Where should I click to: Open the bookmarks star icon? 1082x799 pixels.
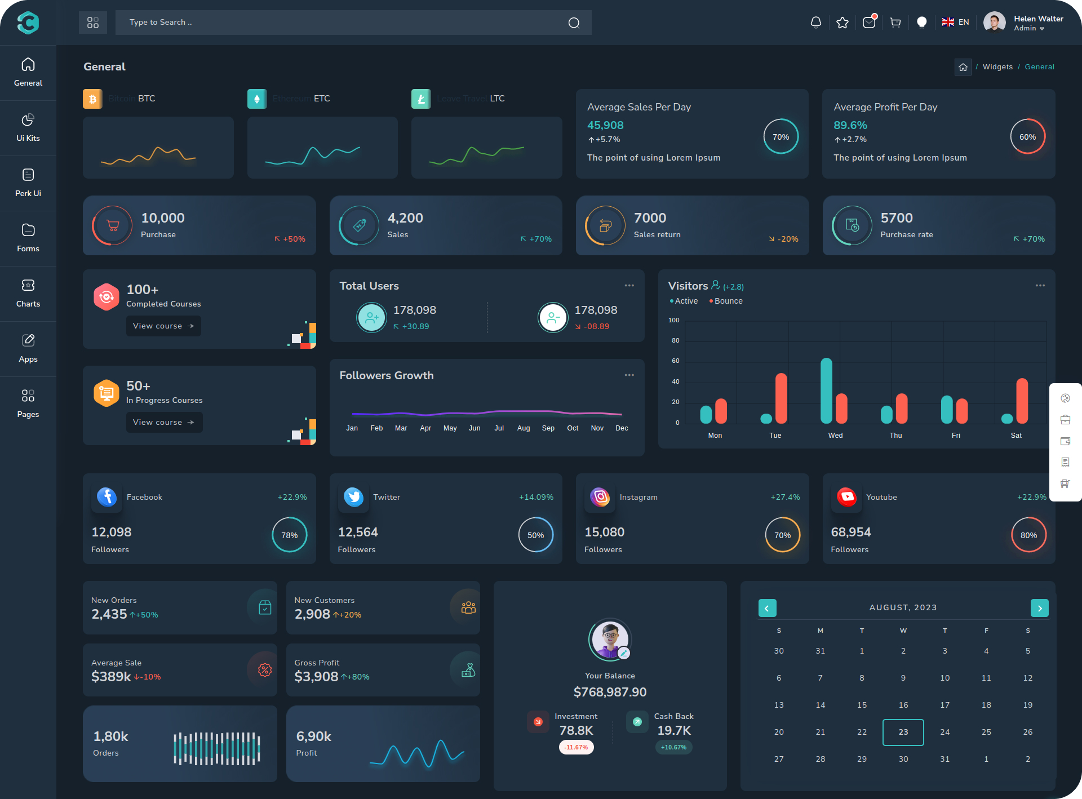tap(842, 23)
